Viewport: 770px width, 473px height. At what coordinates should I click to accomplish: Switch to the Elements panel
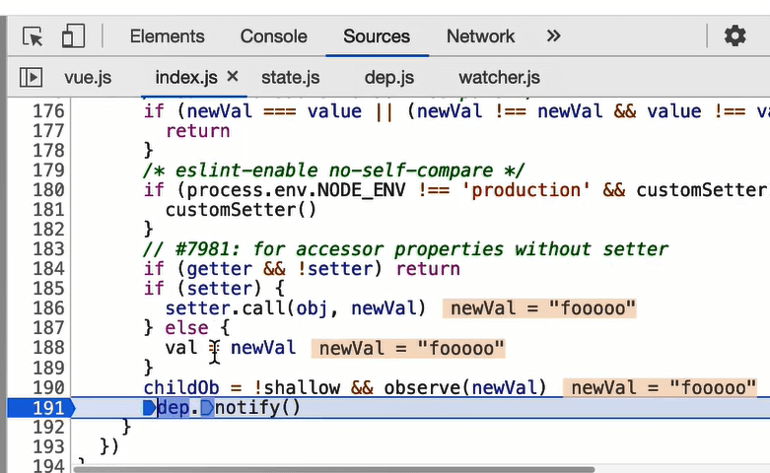click(x=167, y=36)
